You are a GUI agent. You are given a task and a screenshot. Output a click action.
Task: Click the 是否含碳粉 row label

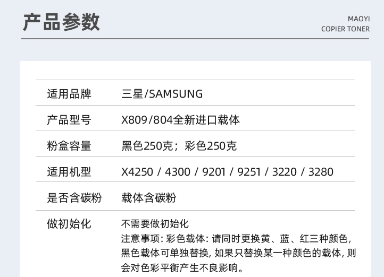click(x=74, y=198)
